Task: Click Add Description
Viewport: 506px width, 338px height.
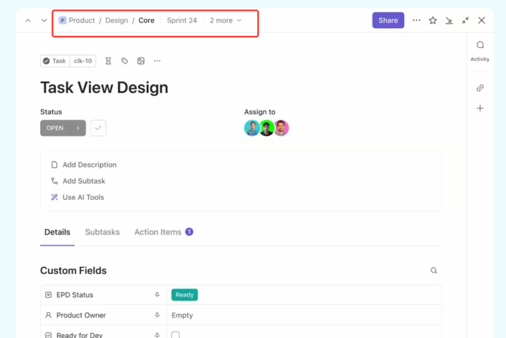Action: (89, 165)
